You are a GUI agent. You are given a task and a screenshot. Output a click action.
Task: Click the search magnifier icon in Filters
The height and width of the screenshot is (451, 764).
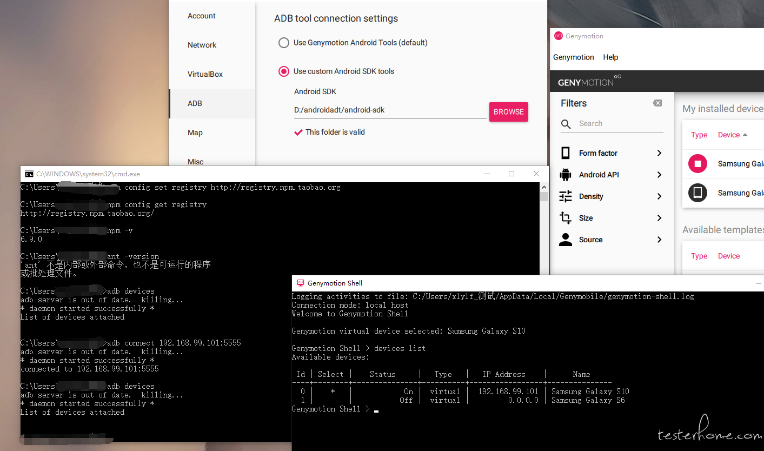(x=566, y=124)
